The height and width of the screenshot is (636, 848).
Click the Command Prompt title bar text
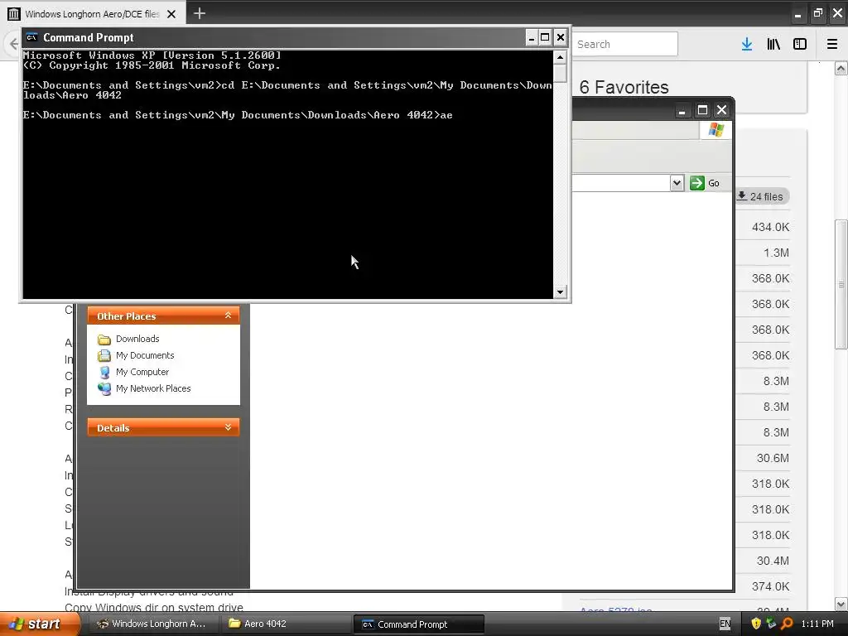point(88,37)
